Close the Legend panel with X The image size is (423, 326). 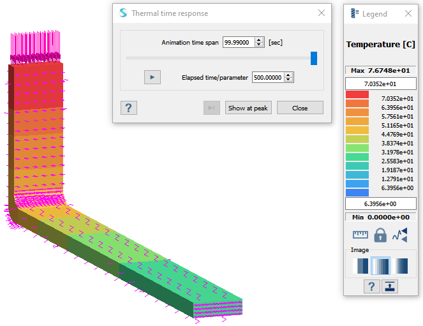point(408,13)
